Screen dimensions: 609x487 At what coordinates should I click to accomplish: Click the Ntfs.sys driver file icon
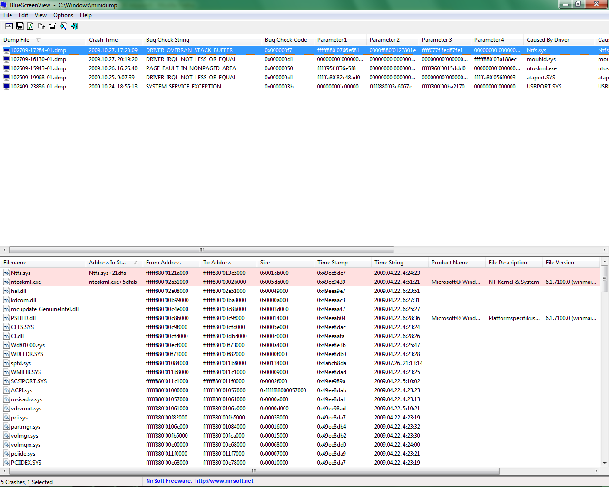point(6,273)
